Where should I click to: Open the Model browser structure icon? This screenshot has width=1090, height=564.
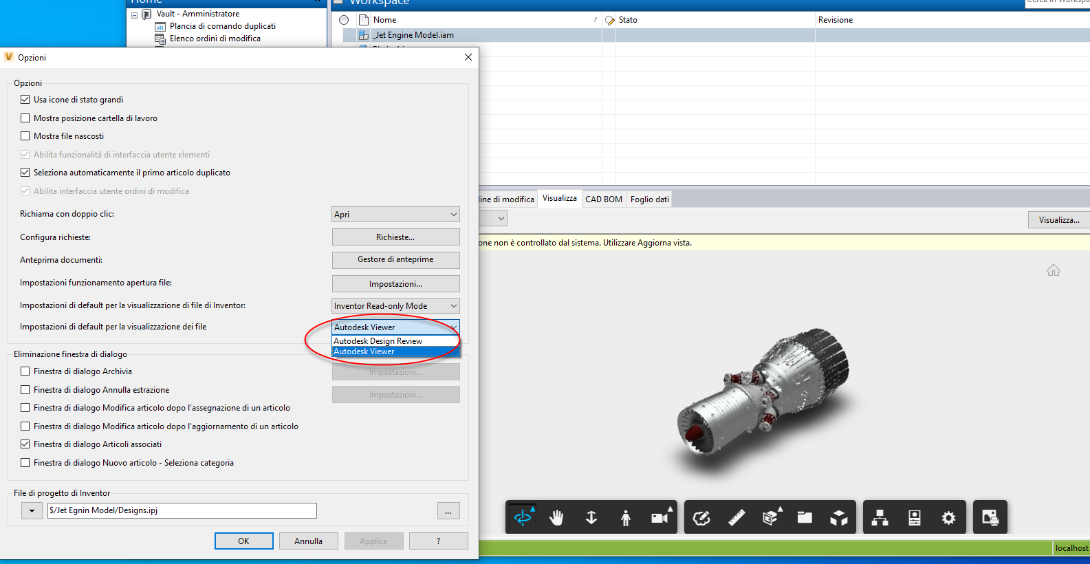point(880,517)
